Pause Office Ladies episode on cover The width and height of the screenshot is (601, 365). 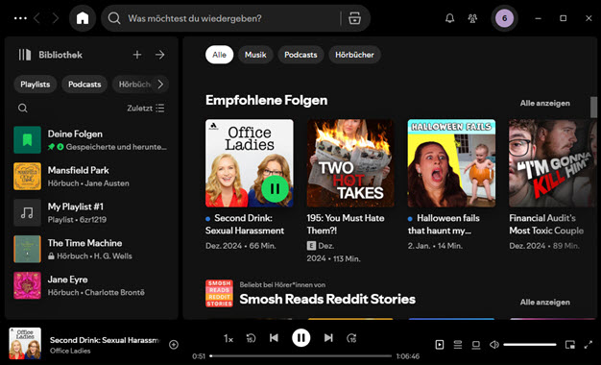275,188
